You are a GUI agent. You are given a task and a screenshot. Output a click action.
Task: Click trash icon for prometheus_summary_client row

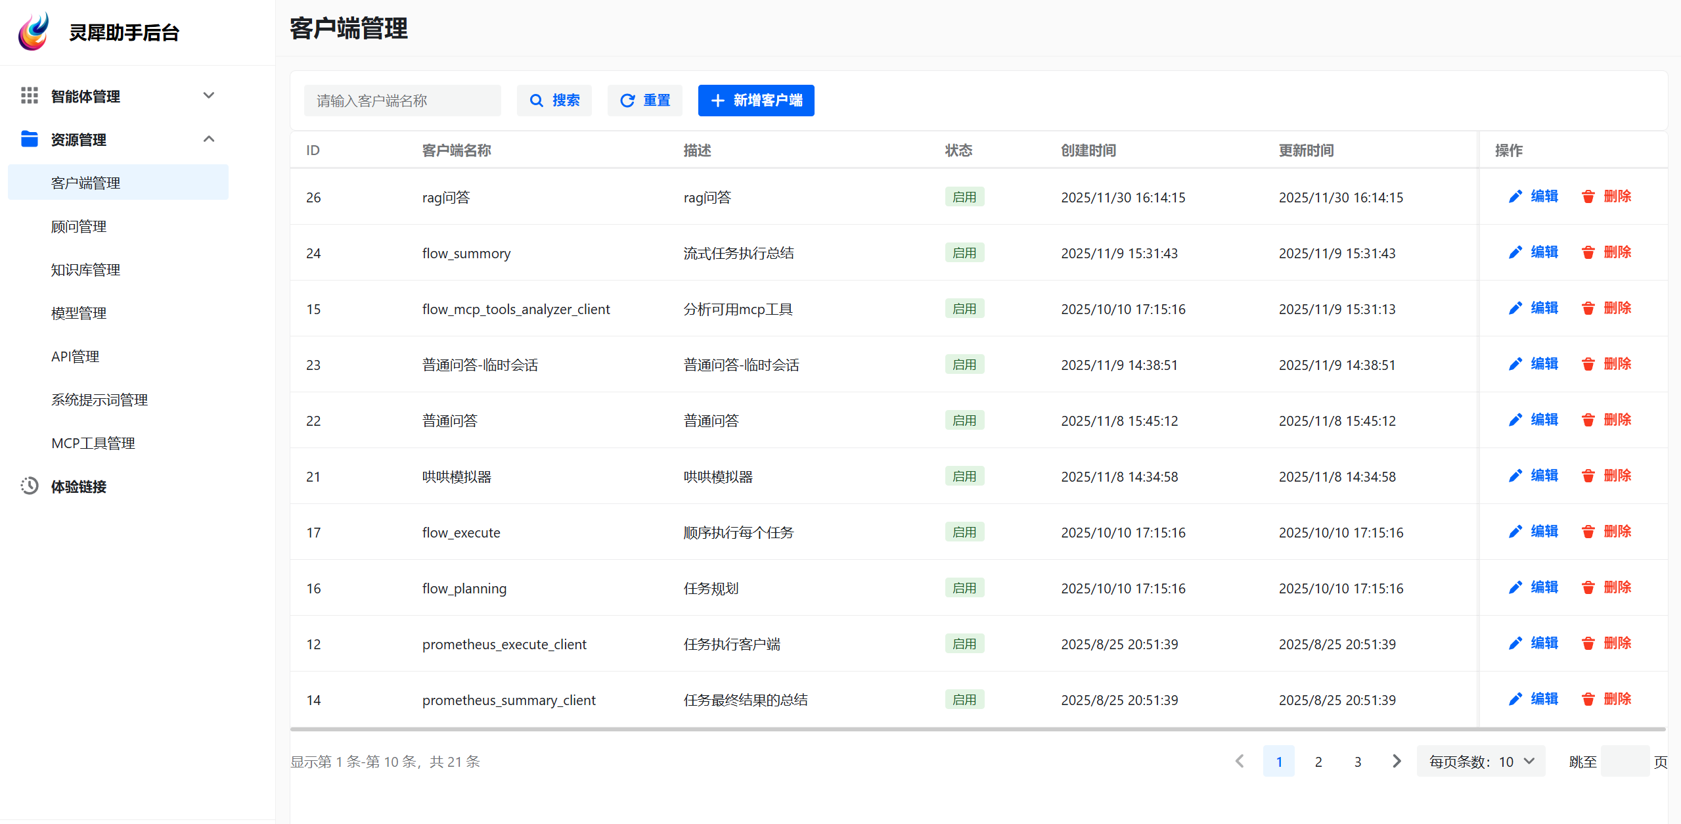pos(1588,700)
